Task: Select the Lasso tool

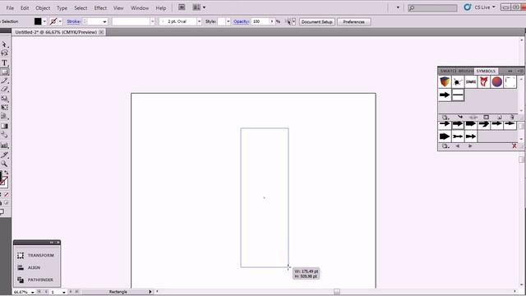Action: pyautogui.click(x=4, y=53)
